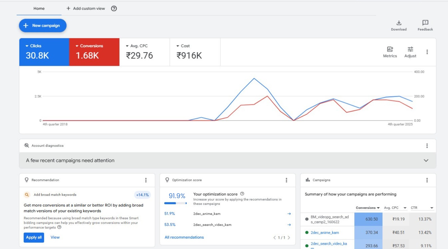
Task: Click Add custom view tab
Action: coord(86,8)
